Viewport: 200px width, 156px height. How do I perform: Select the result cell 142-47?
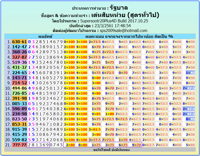point(19,47)
